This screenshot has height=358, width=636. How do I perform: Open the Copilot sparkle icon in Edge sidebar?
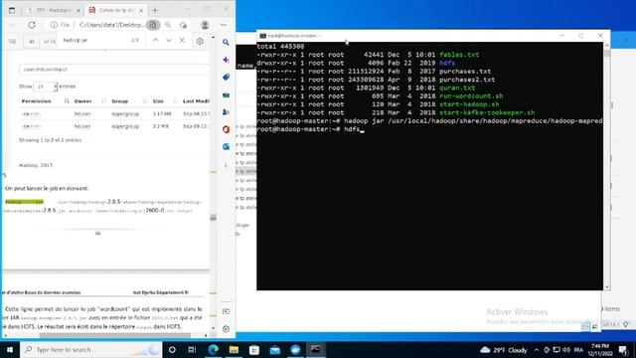pos(226,60)
